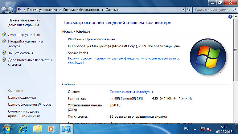
Task: Open the recent pages dropdown arrow
Action: click(15, 10)
